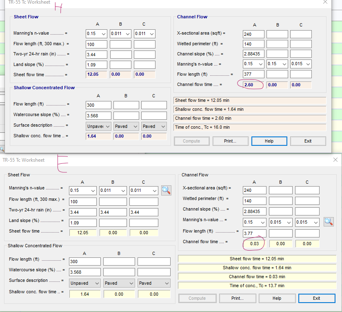Screen dimensions: 342x312
Task: Click the magnifier icon beside Sheet Flow Manning's n-value
Action: tap(166, 190)
